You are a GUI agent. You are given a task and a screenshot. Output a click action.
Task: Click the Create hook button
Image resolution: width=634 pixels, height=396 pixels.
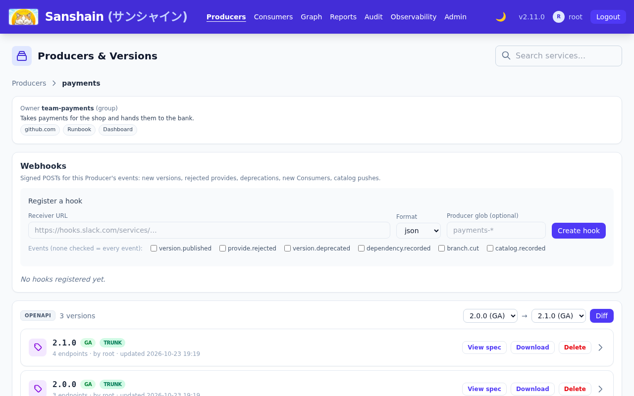tap(579, 231)
